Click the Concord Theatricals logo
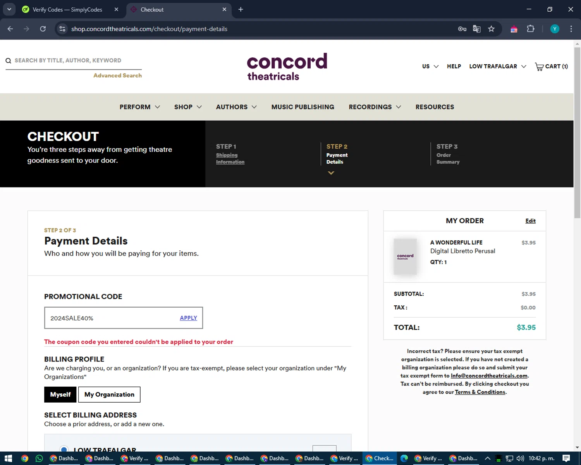The width and height of the screenshot is (581, 465). tap(287, 66)
